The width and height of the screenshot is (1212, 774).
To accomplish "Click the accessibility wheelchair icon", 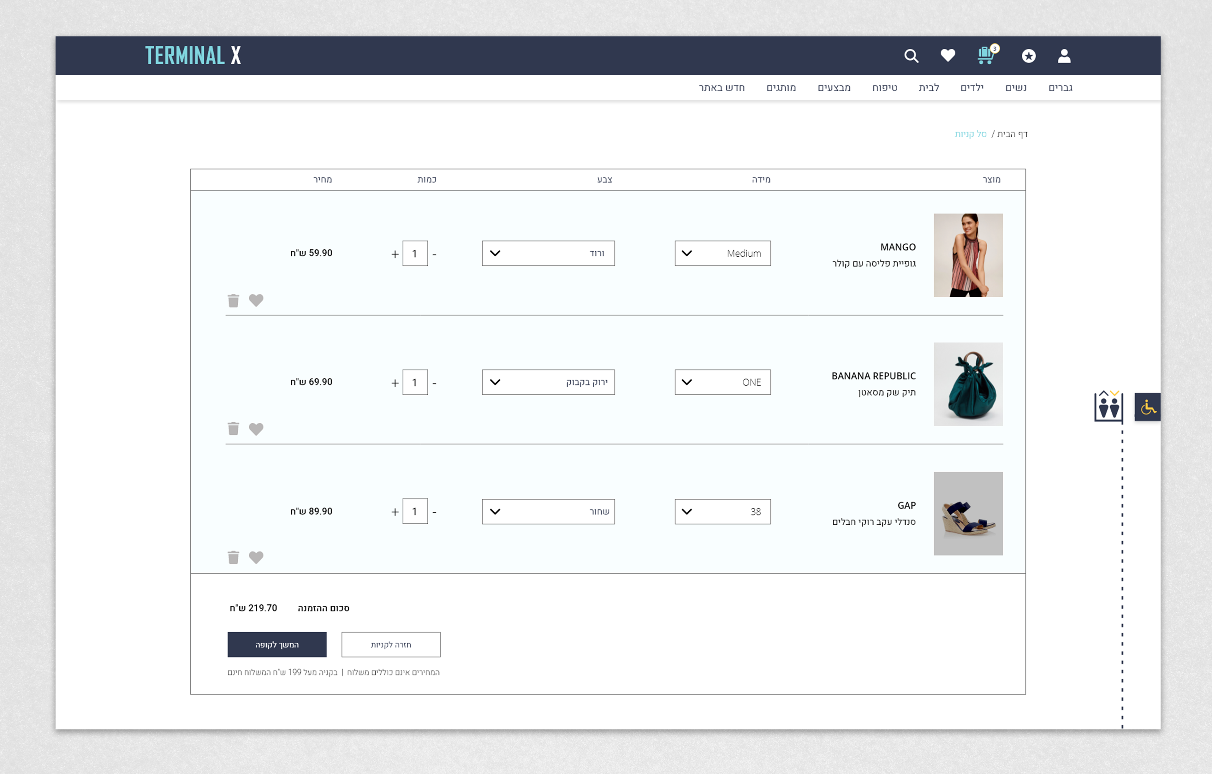I will click(x=1148, y=407).
